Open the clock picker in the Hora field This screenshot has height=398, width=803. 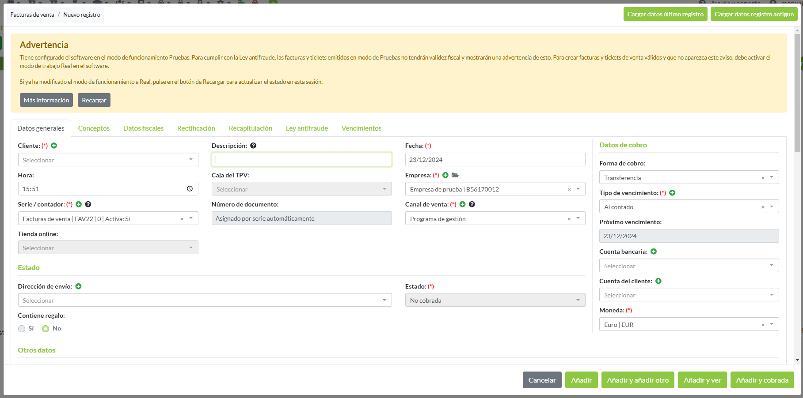tap(190, 189)
